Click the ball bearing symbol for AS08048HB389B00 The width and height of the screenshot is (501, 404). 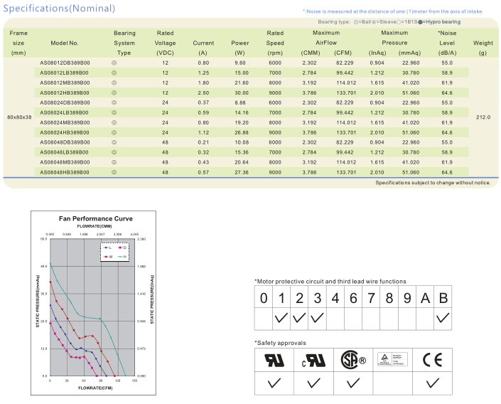pos(114,172)
